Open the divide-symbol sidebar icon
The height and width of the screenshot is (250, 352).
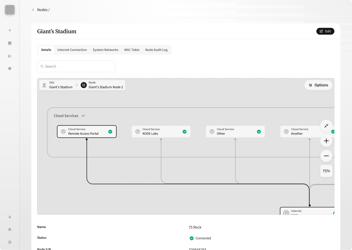pyautogui.click(x=10, y=30)
